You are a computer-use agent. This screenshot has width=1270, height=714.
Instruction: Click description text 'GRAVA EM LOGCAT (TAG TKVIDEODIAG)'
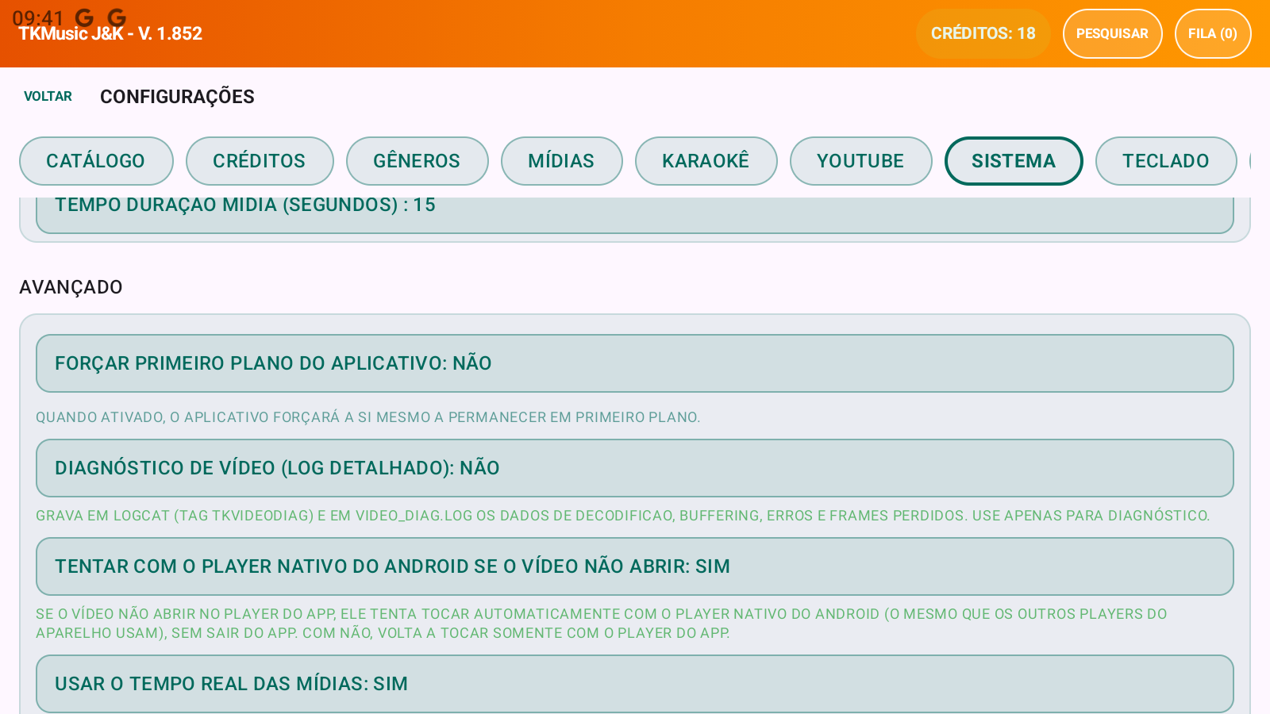click(x=622, y=516)
